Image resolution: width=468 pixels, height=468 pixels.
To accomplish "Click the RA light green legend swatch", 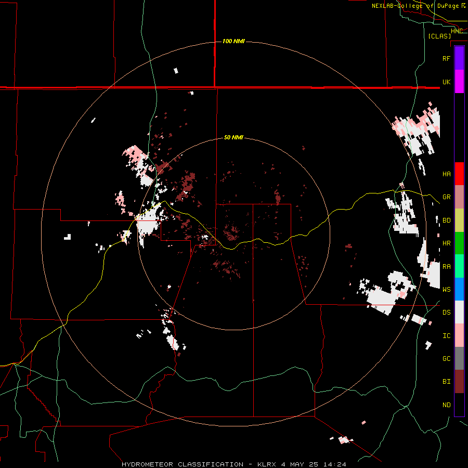I will [459, 266].
